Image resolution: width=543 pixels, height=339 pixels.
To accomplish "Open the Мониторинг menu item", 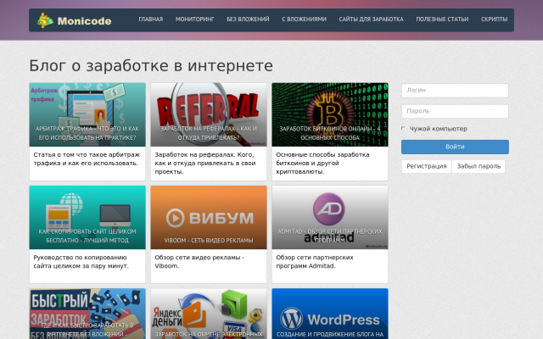I will point(194,19).
